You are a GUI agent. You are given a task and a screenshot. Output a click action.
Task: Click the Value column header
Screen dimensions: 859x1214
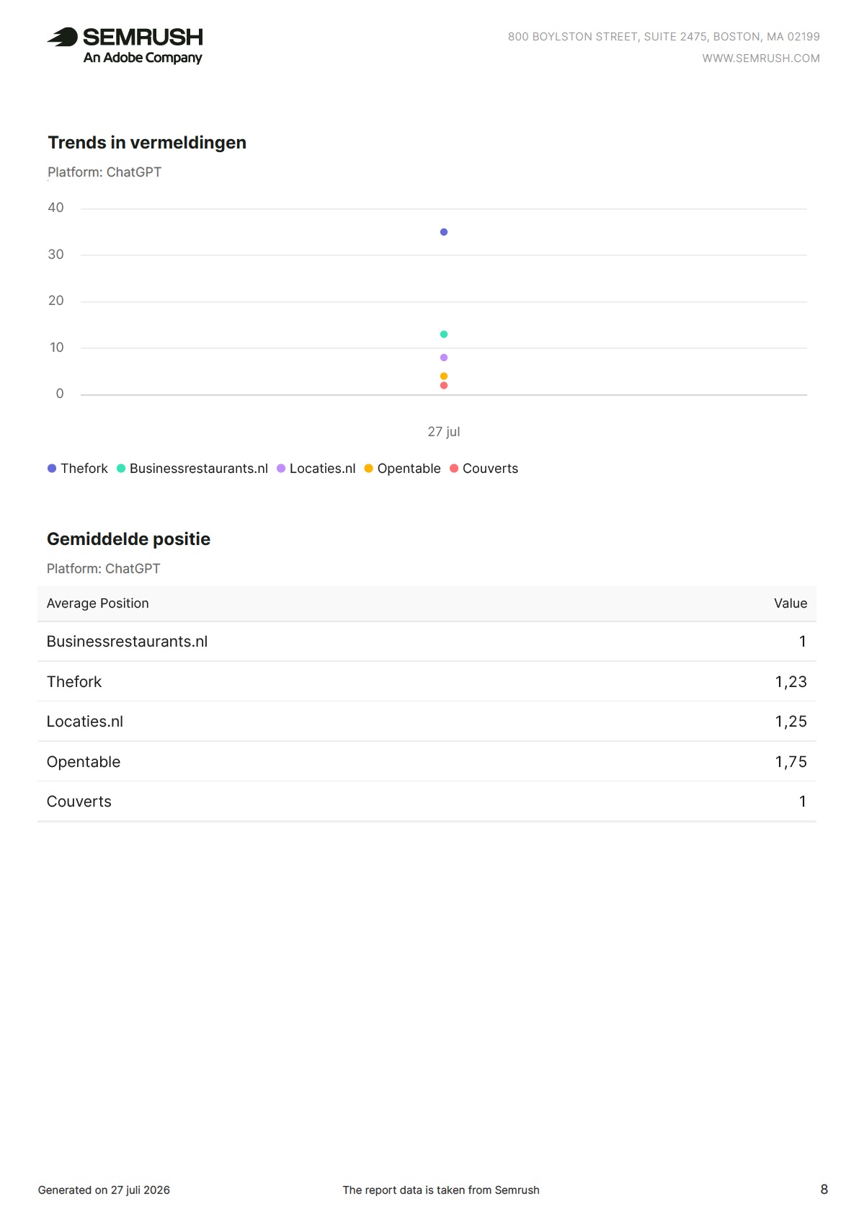tap(791, 603)
